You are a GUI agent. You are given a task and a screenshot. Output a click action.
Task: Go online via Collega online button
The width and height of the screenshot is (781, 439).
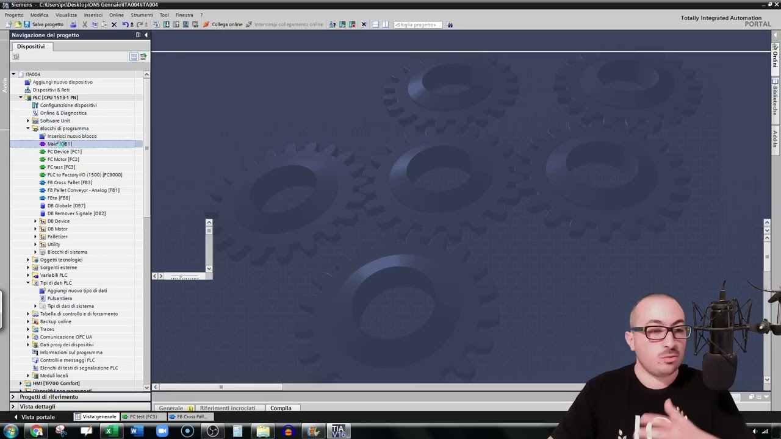[223, 24]
